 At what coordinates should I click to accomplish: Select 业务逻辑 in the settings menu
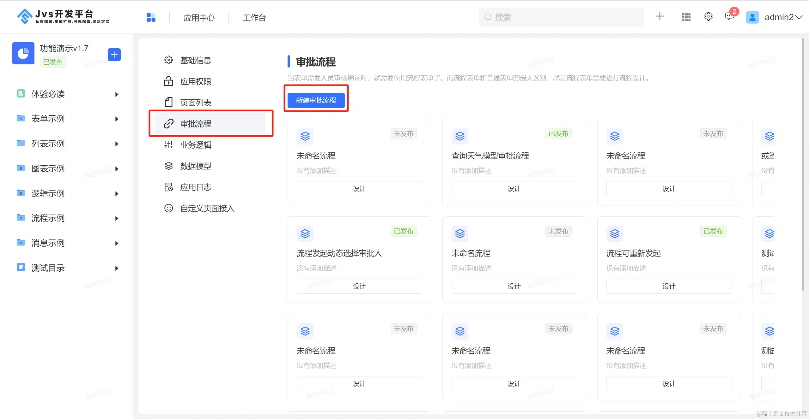[196, 145]
